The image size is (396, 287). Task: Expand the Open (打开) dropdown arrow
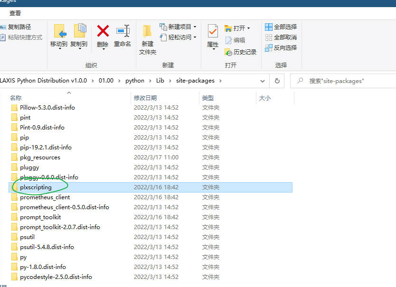[x=248, y=28]
